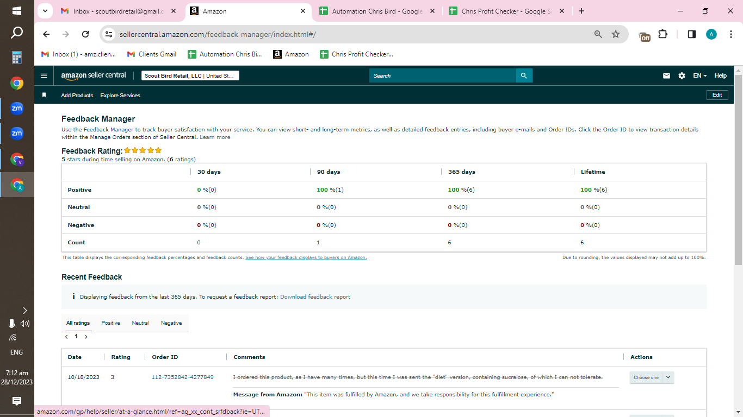Launch the Calculator from the taskbar
This screenshot has height=417, width=743.
17,58
